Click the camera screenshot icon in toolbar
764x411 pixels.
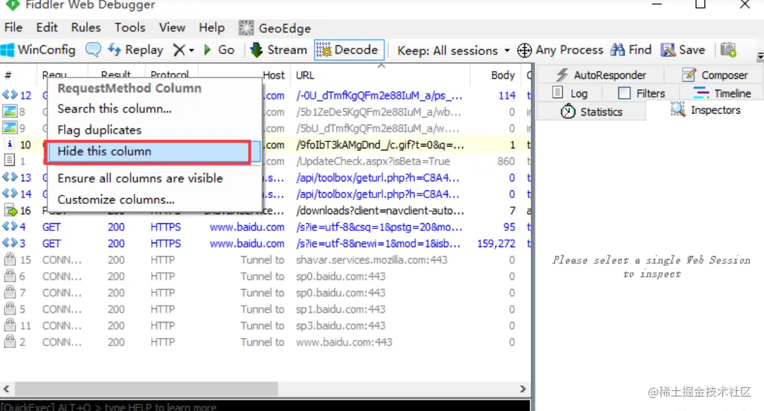point(728,50)
